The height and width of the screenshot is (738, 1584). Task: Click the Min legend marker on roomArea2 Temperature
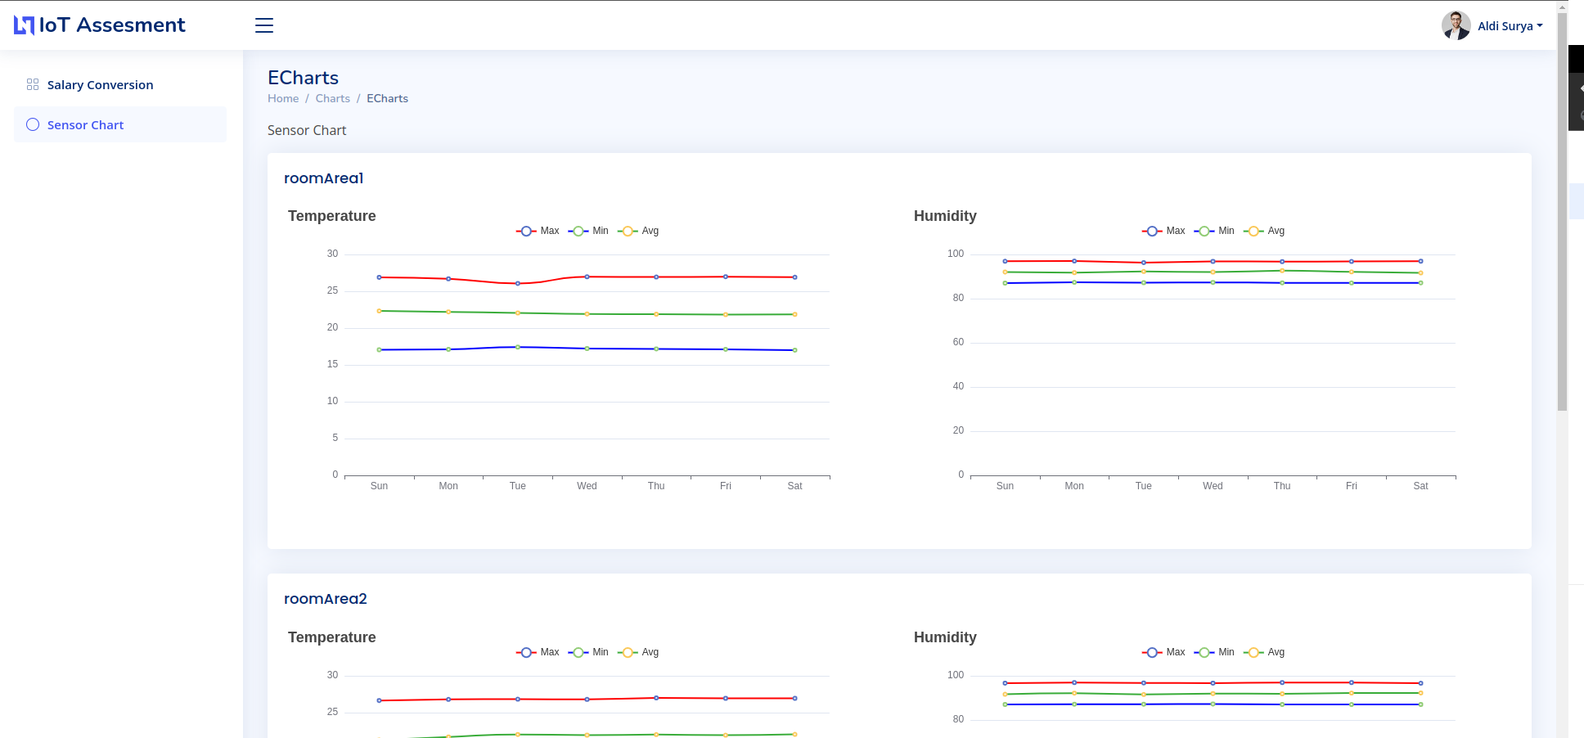[x=579, y=652]
